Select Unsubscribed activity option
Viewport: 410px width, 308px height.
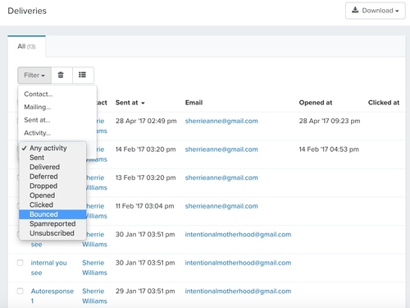tap(52, 233)
